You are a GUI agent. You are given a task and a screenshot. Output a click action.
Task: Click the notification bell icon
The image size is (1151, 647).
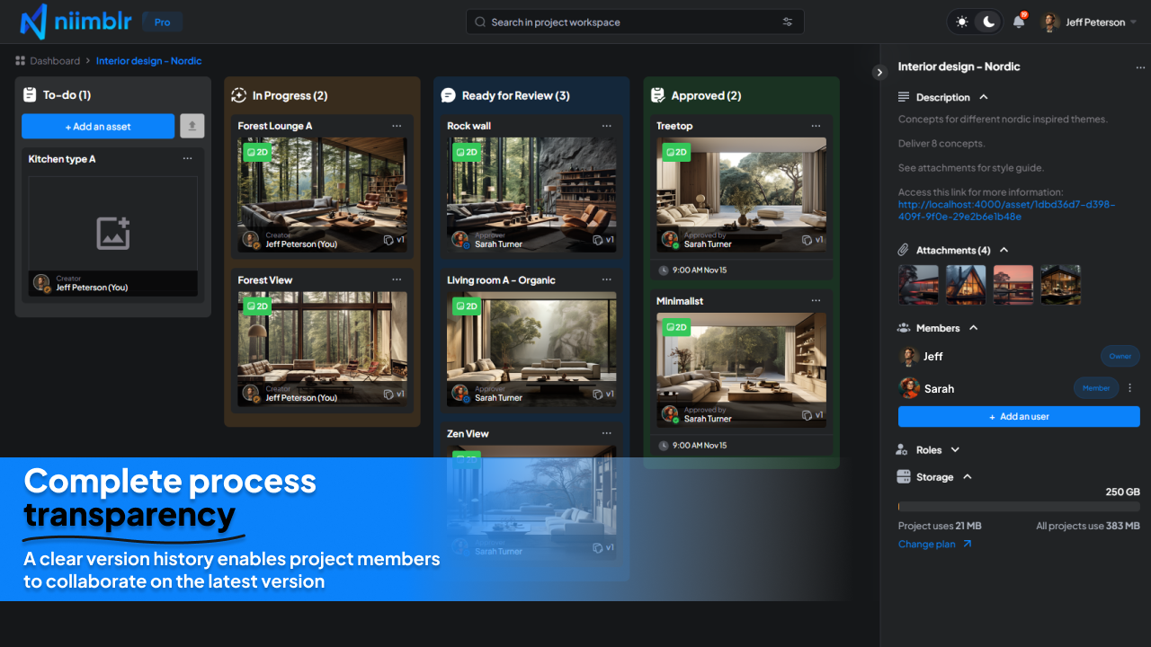(x=1018, y=22)
